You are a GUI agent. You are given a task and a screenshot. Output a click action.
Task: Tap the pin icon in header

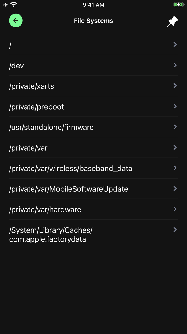(x=172, y=21)
